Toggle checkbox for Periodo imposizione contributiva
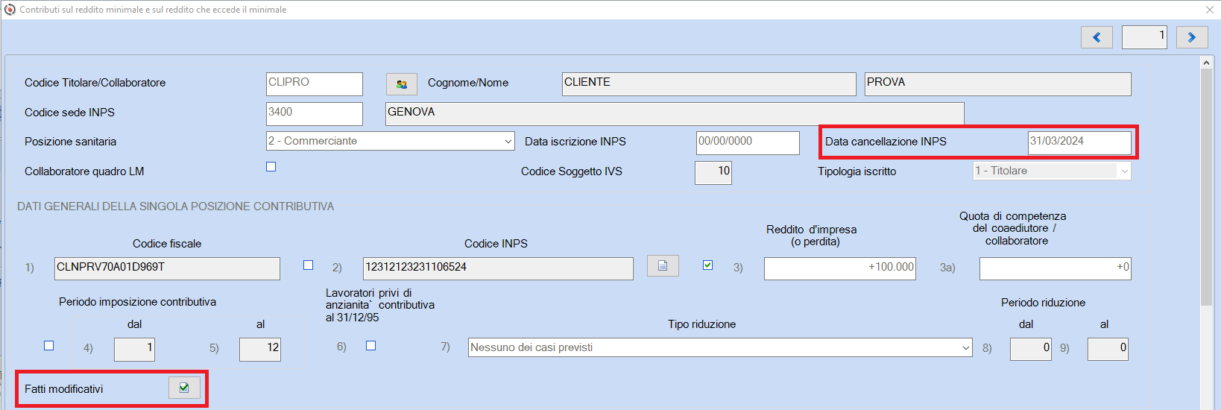 [49, 346]
